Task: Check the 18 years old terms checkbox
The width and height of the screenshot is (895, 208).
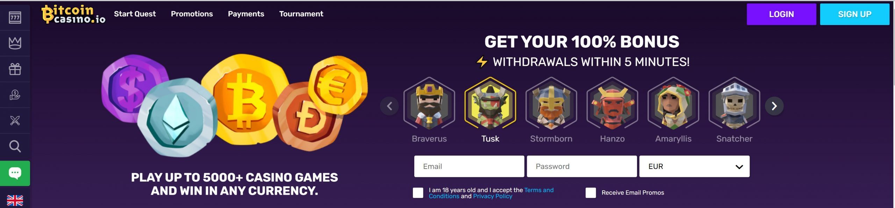Action: (x=418, y=193)
